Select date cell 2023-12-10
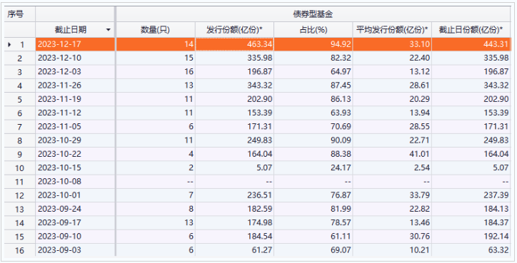 75,58
